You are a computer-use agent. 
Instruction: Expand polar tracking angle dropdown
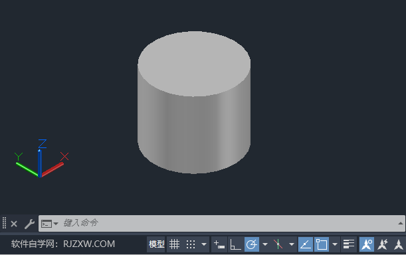pos(265,244)
